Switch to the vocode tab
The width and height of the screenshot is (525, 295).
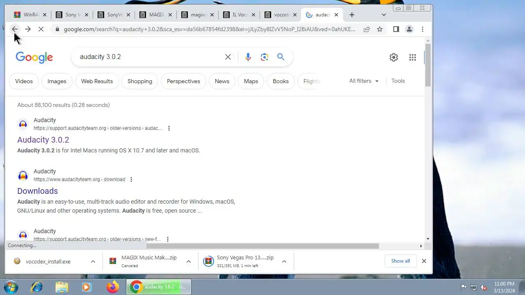[281, 15]
